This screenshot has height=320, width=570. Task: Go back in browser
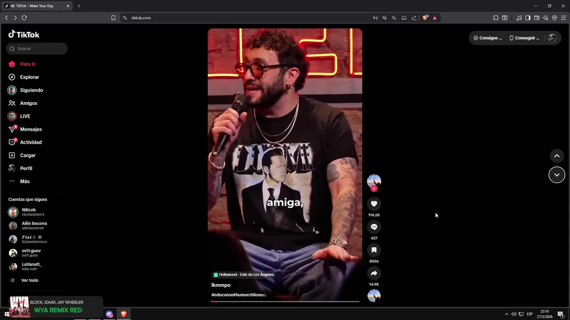point(7,18)
